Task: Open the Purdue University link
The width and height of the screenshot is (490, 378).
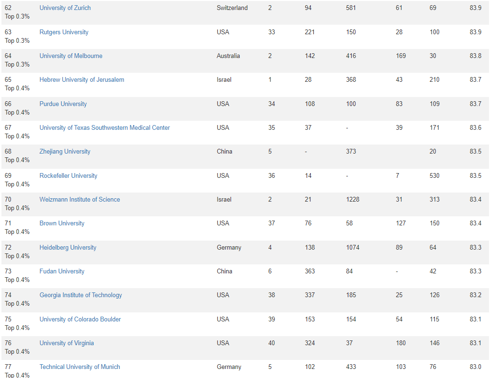Action: point(63,104)
